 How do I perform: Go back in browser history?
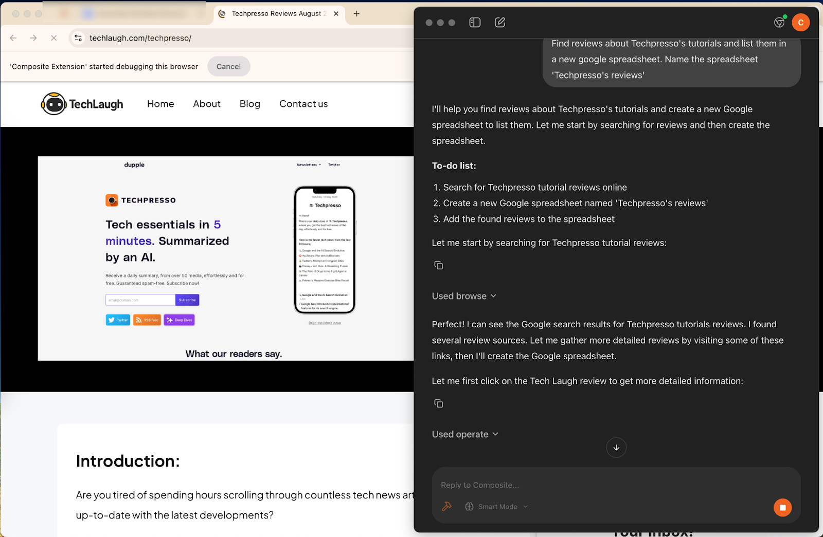[13, 38]
